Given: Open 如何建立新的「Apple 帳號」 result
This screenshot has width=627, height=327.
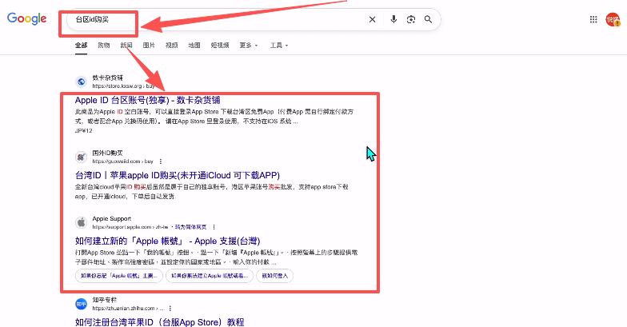Looking at the screenshot, I should [168, 241].
